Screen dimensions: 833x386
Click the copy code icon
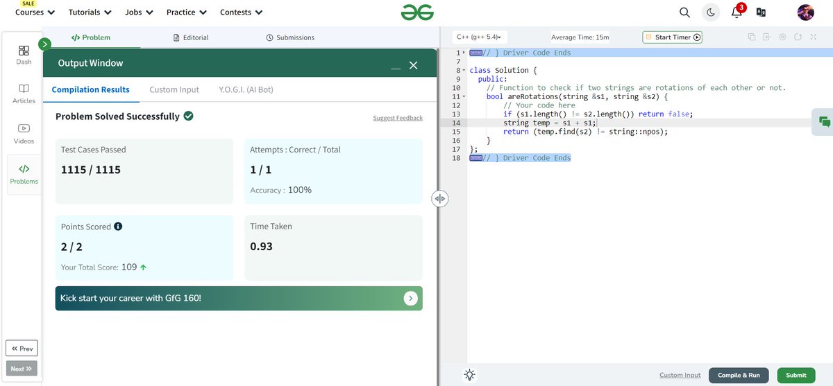[x=751, y=37]
